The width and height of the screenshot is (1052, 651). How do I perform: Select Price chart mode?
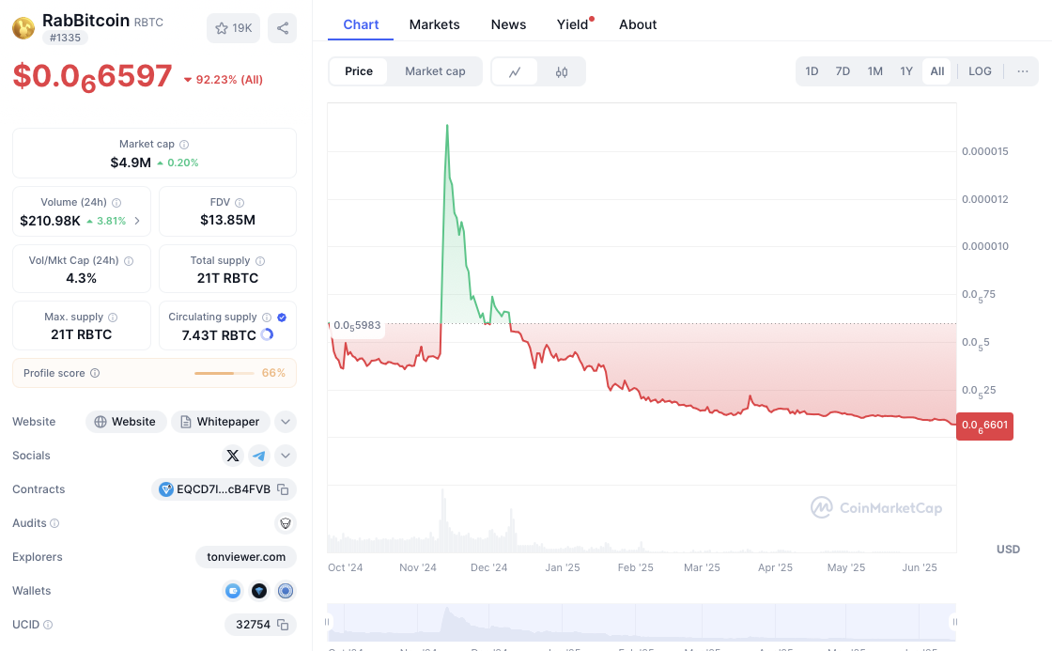coord(359,71)
